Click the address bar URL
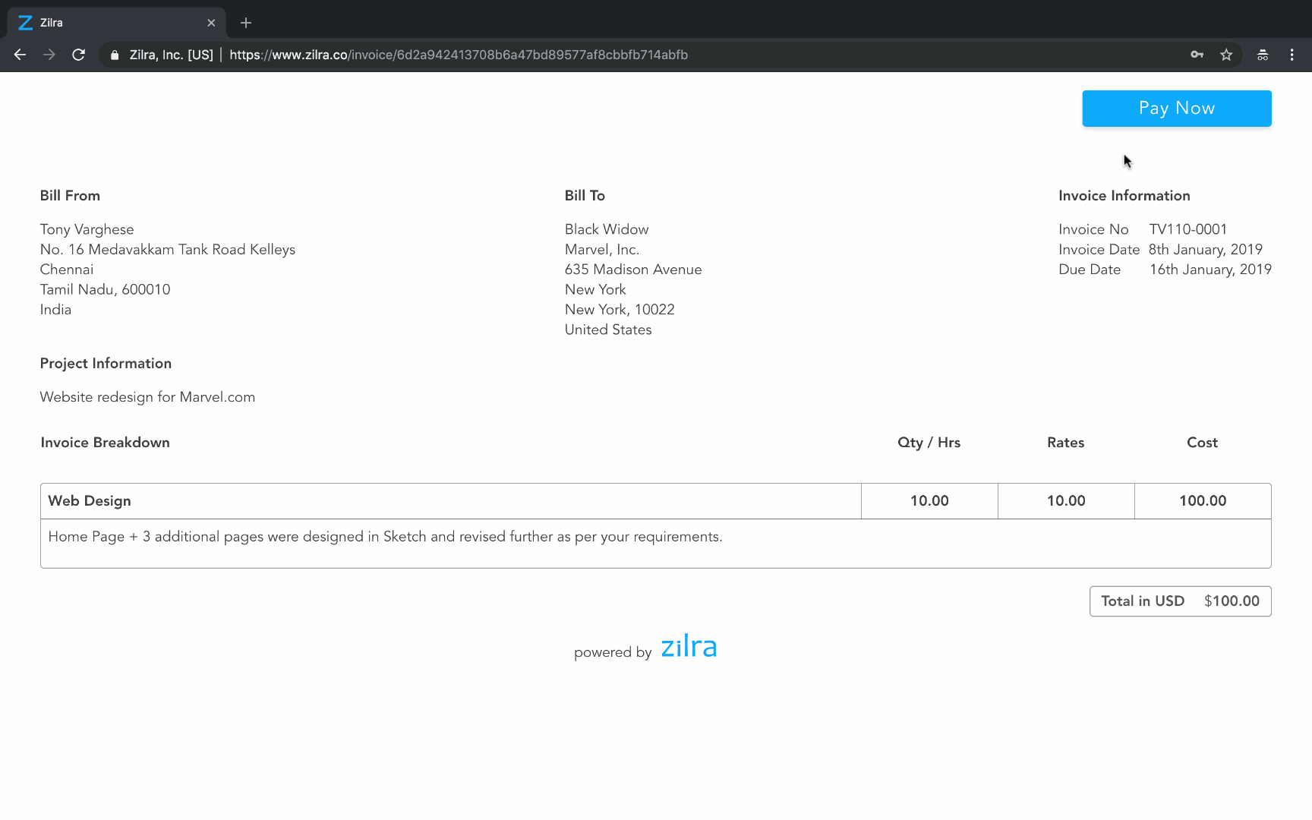This screenshot has width=1312, height=820. click(x=459, y=55)
